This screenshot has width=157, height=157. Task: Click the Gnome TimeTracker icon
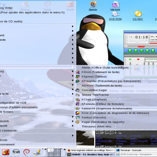pos(77,95)
